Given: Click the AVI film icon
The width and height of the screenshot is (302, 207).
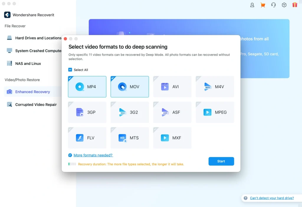Looking at the screenshot, I should pyautogui.click(x=165, y=87).
